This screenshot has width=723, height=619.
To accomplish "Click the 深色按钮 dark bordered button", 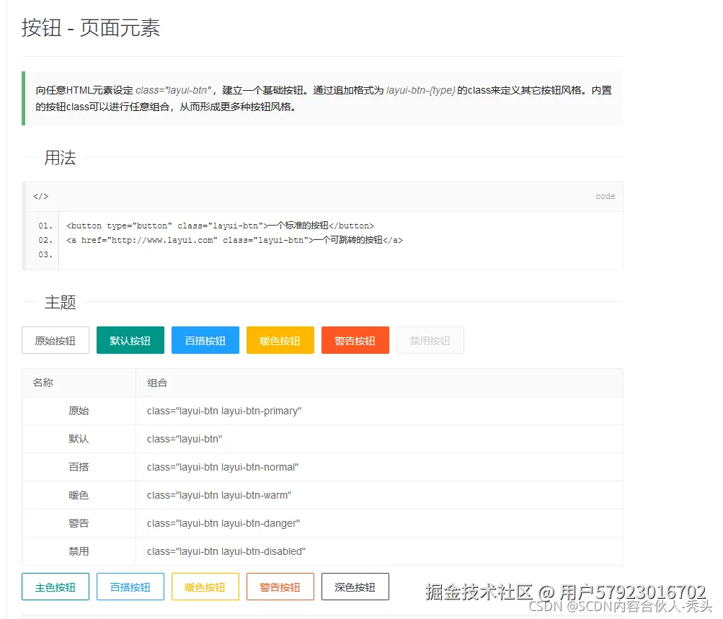I will click(355, 587).
